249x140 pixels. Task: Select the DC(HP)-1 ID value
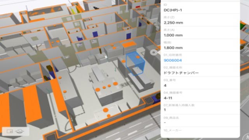point(173,10)
